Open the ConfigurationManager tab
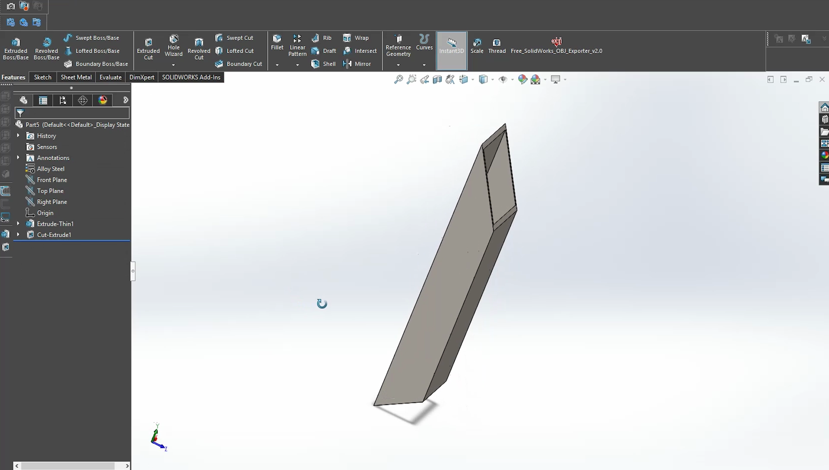The height and width of the screenshot is (470, 829). (x=63, y=100)
